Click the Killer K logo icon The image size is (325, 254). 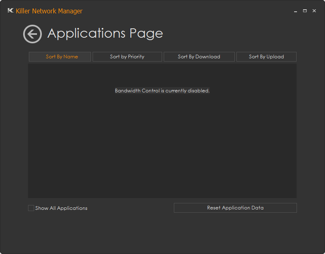[11, 11]
